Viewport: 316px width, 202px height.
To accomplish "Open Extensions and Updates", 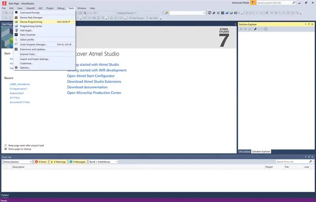I will click(x=44, y=49).
